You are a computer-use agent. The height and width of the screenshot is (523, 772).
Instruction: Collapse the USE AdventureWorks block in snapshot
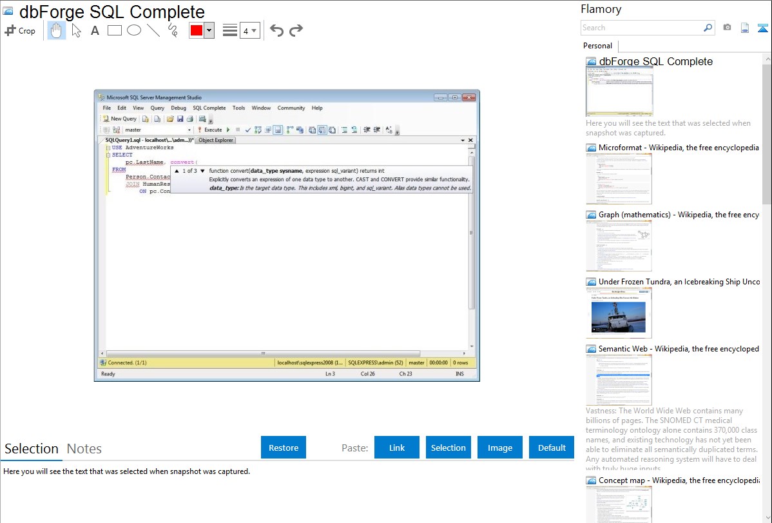pos(108,148)
